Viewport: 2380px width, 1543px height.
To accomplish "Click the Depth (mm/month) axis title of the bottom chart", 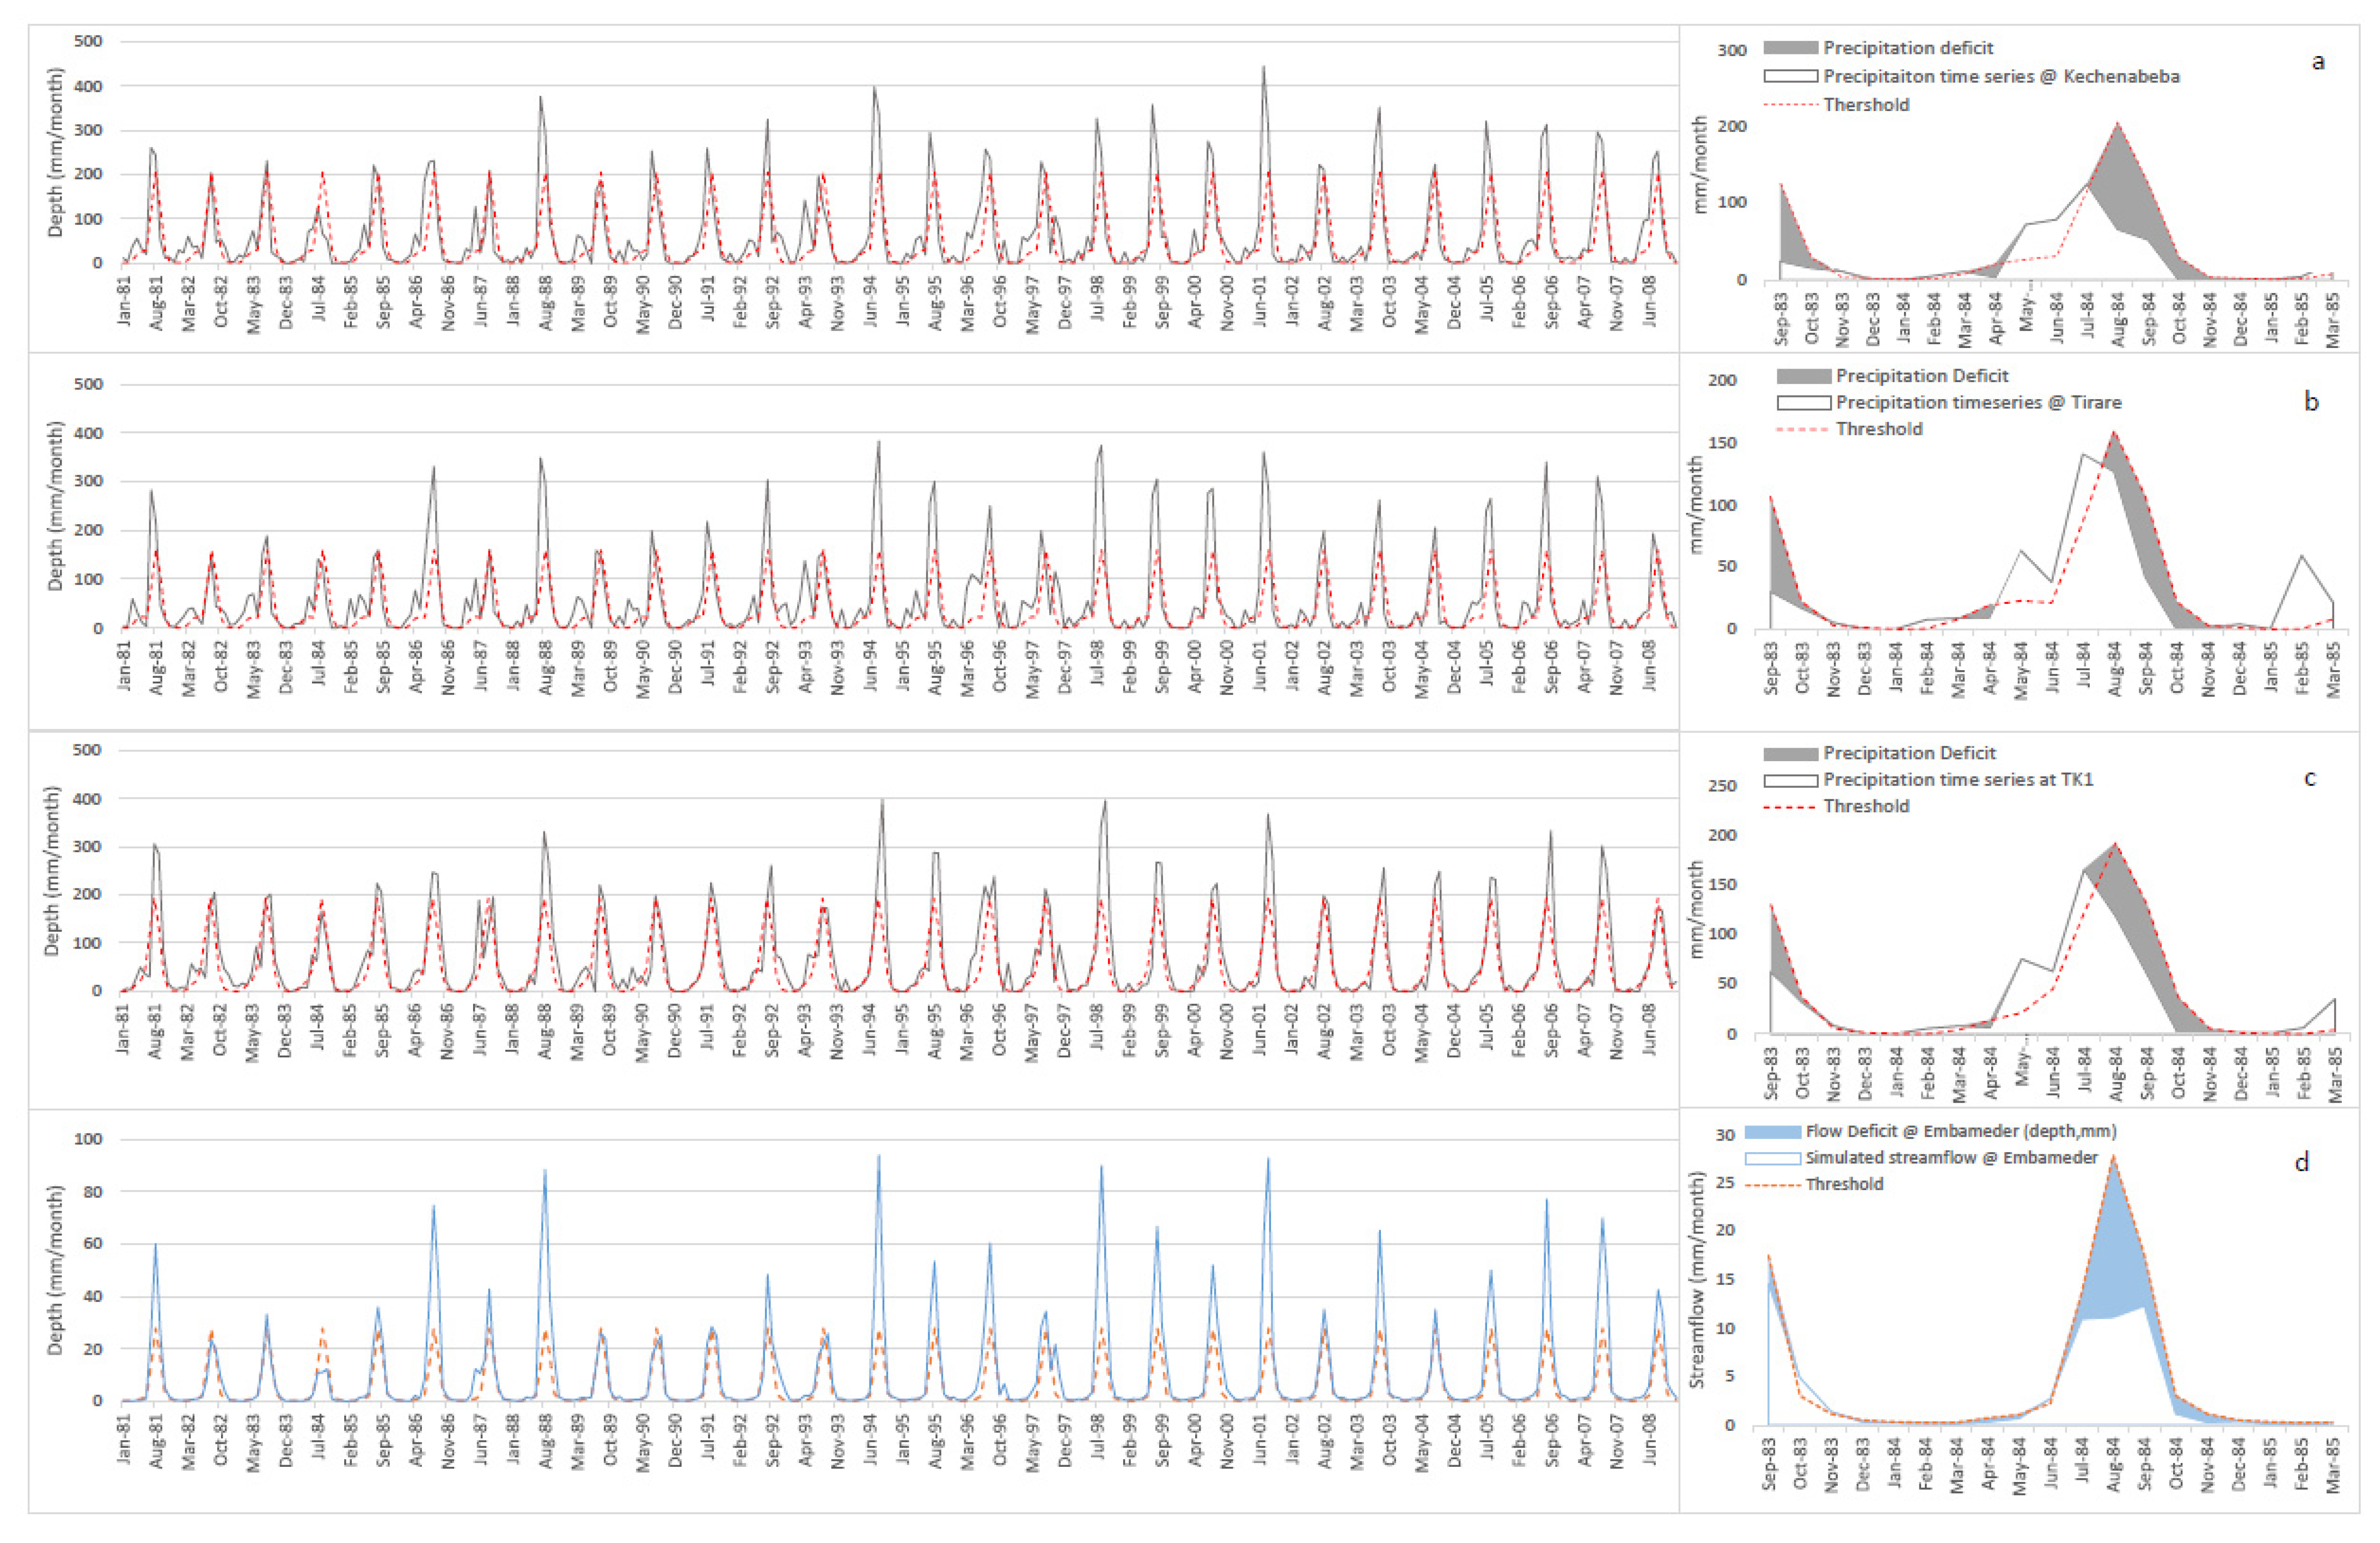I will point(56,1270).
